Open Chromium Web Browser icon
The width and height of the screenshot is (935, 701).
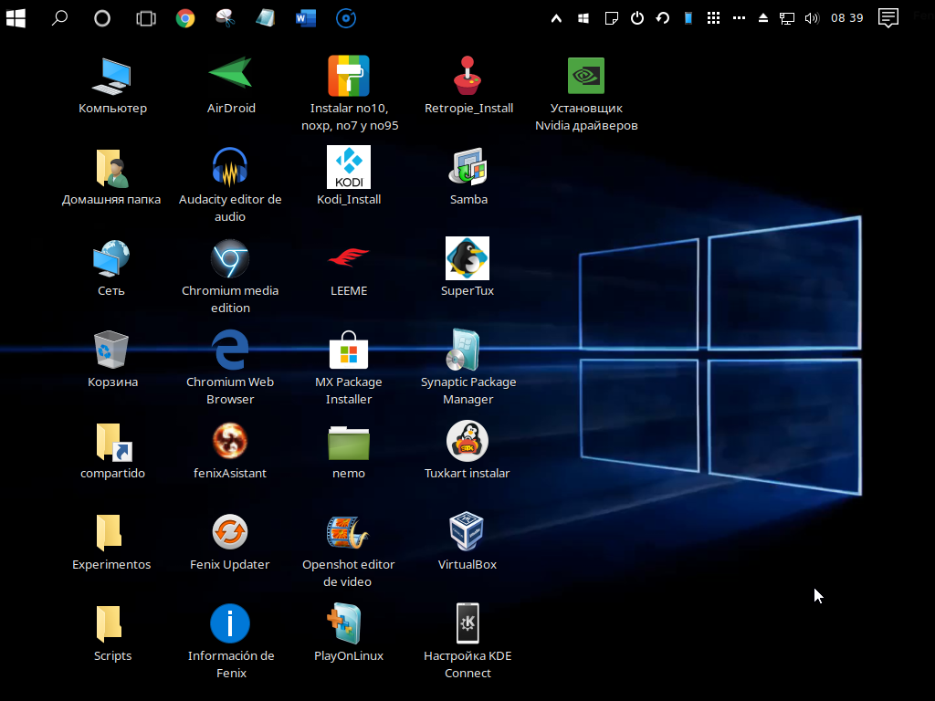tap(230, 350)
